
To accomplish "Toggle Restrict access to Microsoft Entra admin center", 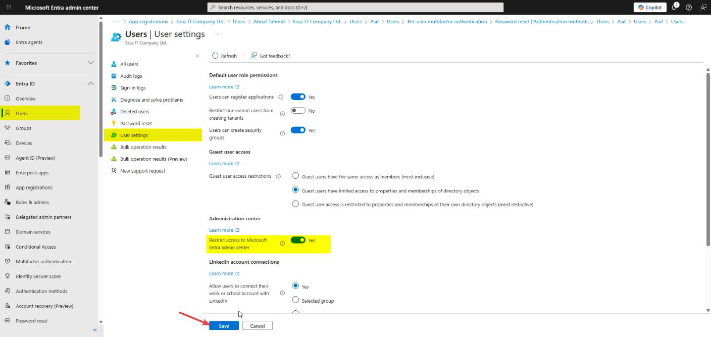I will (298, 240).
